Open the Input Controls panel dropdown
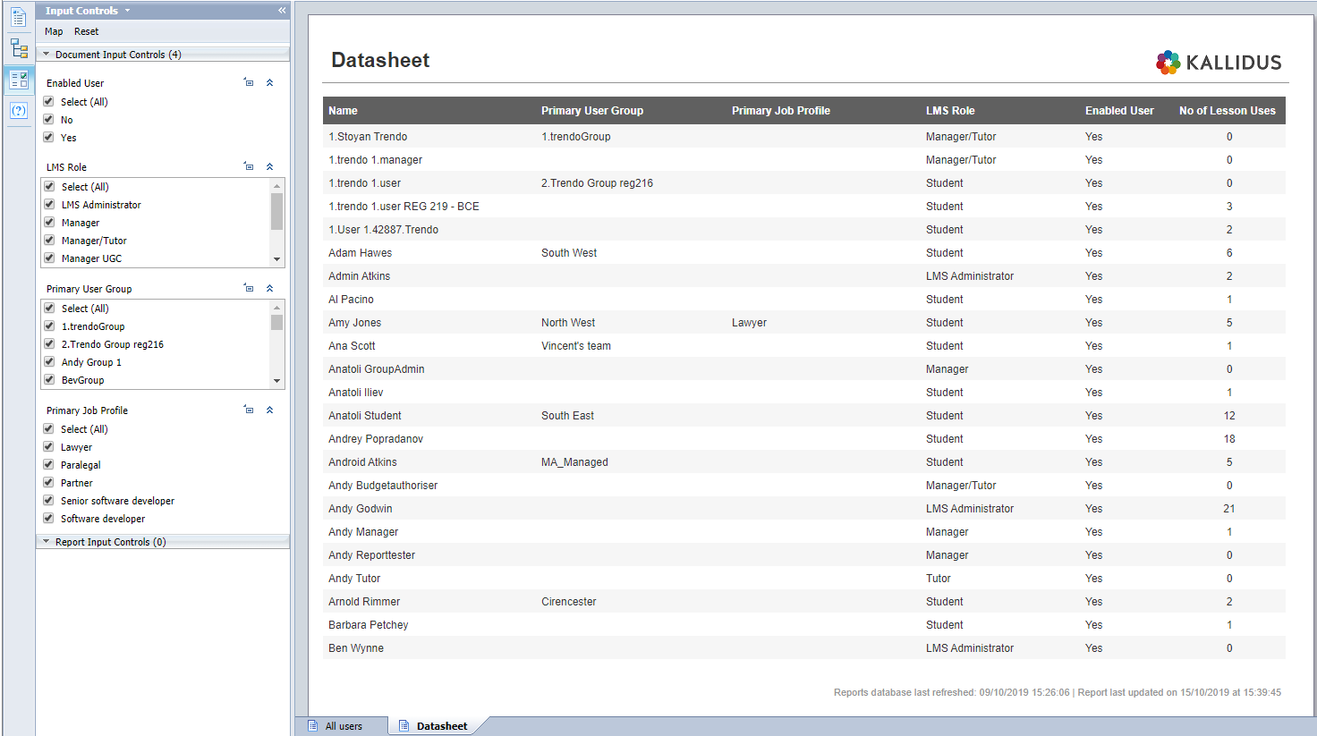Screen dimensions: 1317x736 127,11
